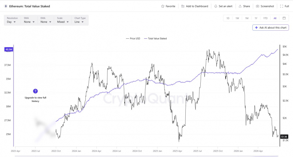The width and height of the screenshot is (293, 157).
Task: Select the YTD time range
Action: point(265,18)
